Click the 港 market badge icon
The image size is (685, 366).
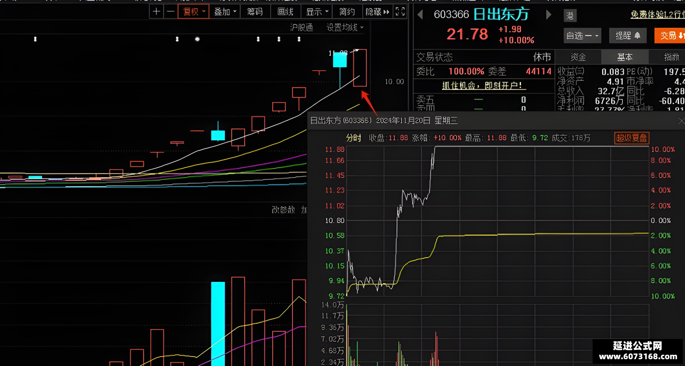click(570, 16)
